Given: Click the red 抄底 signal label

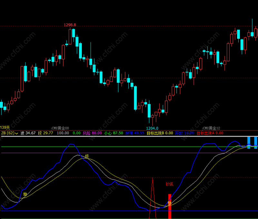Looking at the screenshot, I should tap(170, 184).
